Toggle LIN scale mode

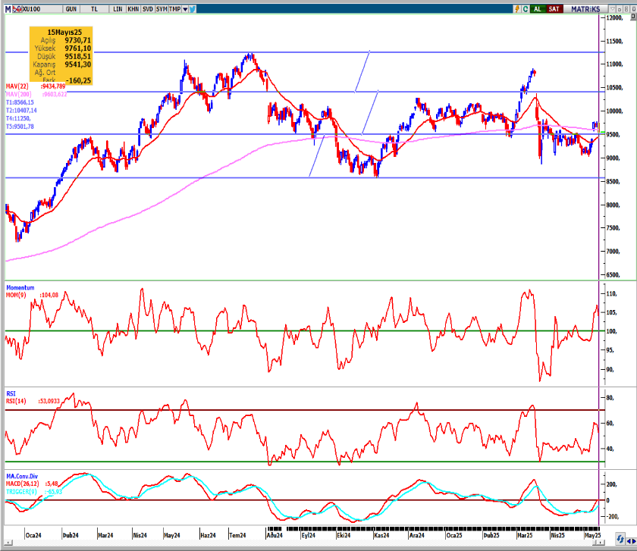tap(118, 9)
